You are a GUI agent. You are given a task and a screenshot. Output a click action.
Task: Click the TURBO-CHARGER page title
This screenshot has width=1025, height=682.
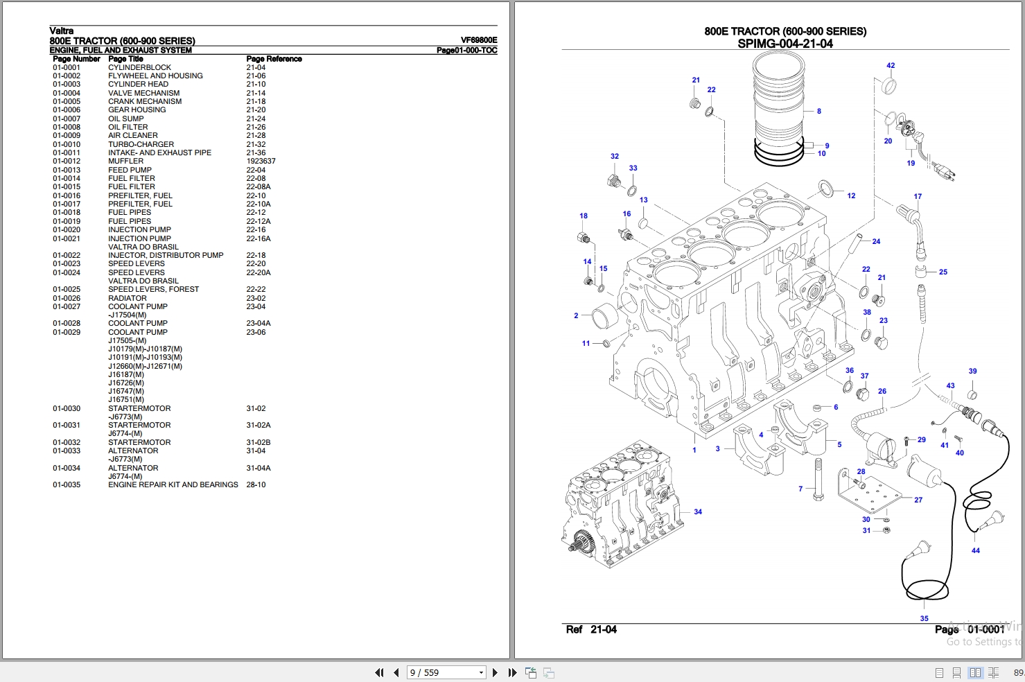[141, 144]
